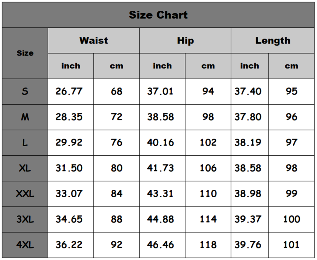Image resolution: width=317 pixels, height=260 pixels.
Task: Click the Size header cell
Action: tap(25, 53)
